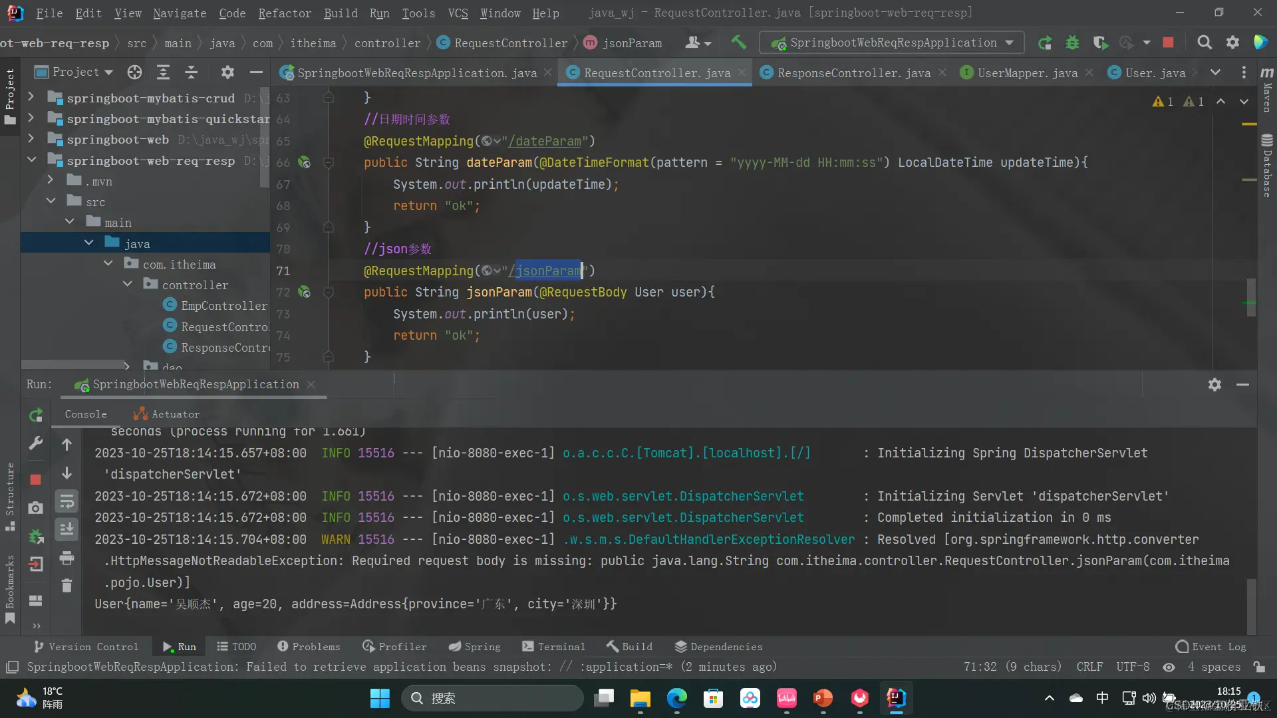Toggle soft-wrap in console toolbar
1277x718 pixels.
67,501
